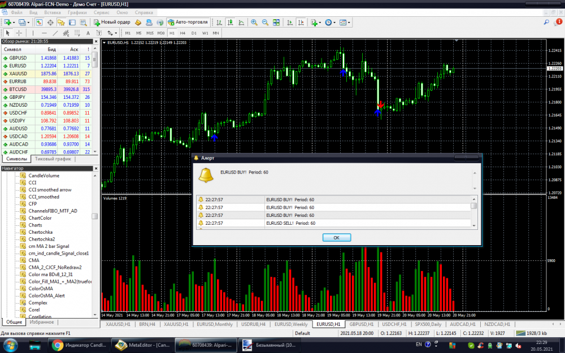Open the Графики menu
This screenshot has height=353, width=565.
coord(77,12)
